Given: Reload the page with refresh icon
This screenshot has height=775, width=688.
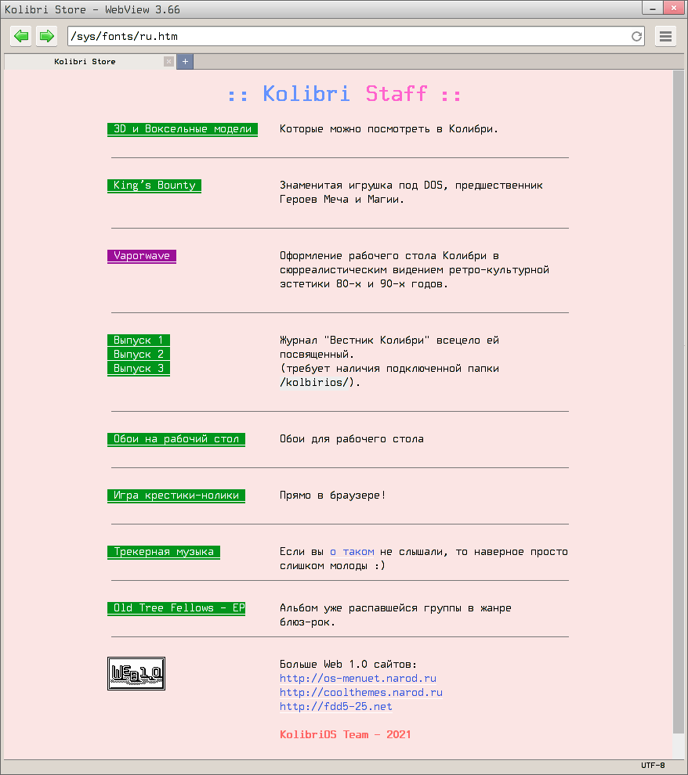Looking at the screenshot, I should (636, 36).
